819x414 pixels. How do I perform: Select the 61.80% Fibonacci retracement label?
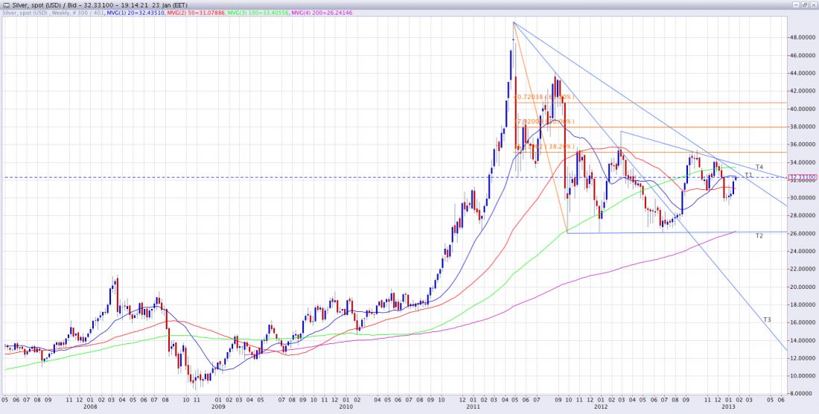(x=544, y=97)
